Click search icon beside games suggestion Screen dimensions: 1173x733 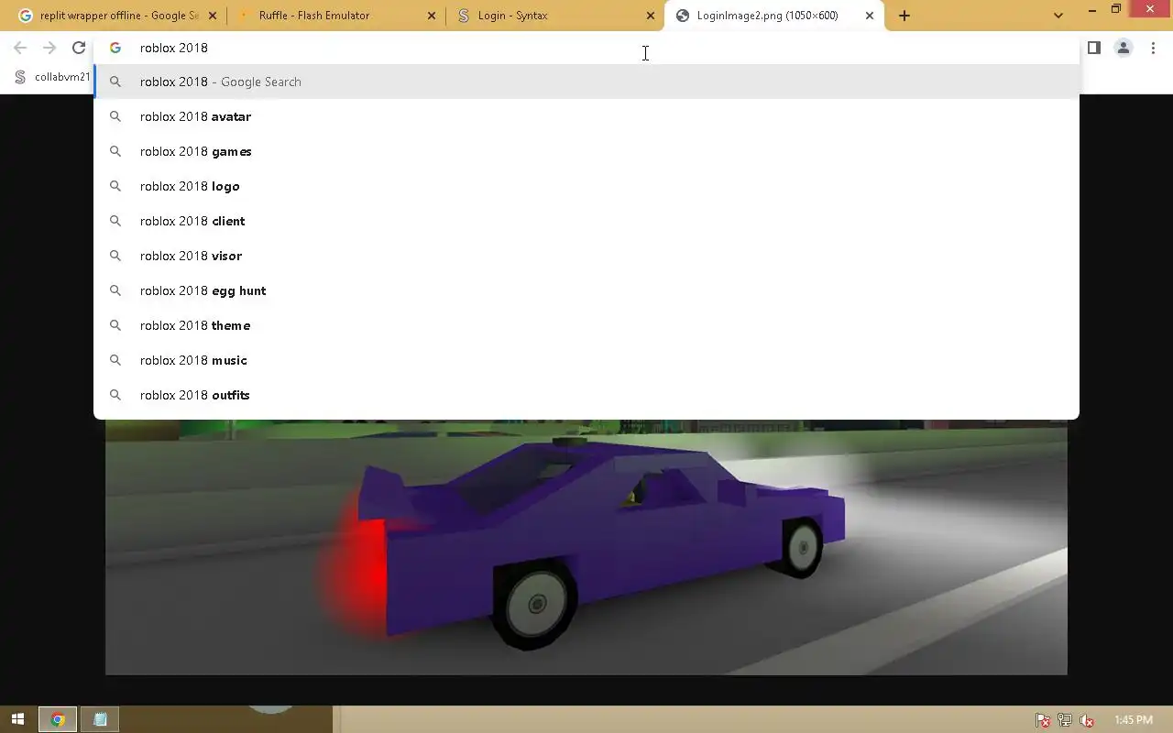[x=115, y=151]
